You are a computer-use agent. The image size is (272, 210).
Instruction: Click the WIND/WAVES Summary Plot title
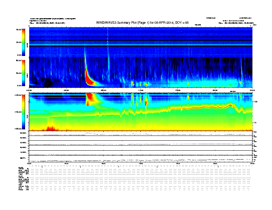coord(142,23)
